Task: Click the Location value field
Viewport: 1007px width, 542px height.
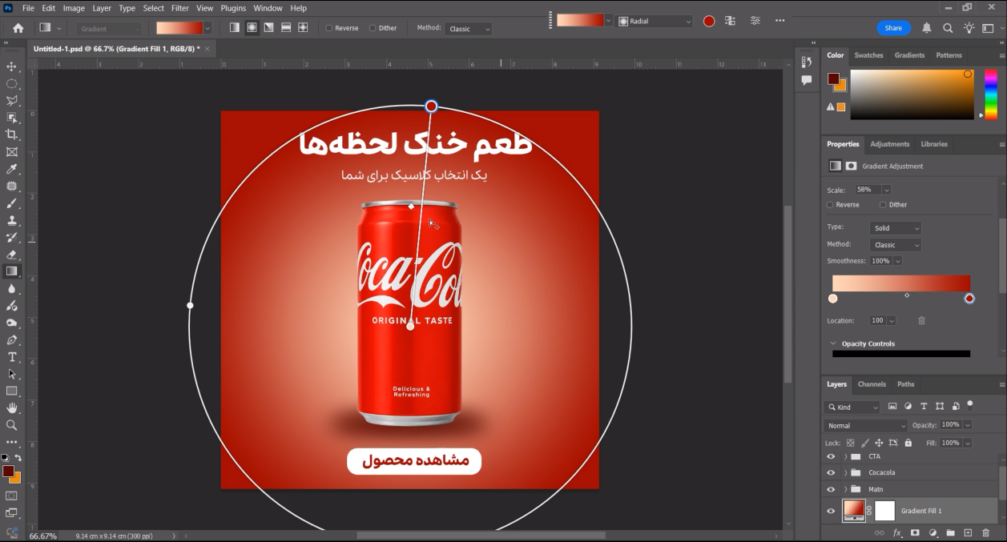Action: (877, 320)
